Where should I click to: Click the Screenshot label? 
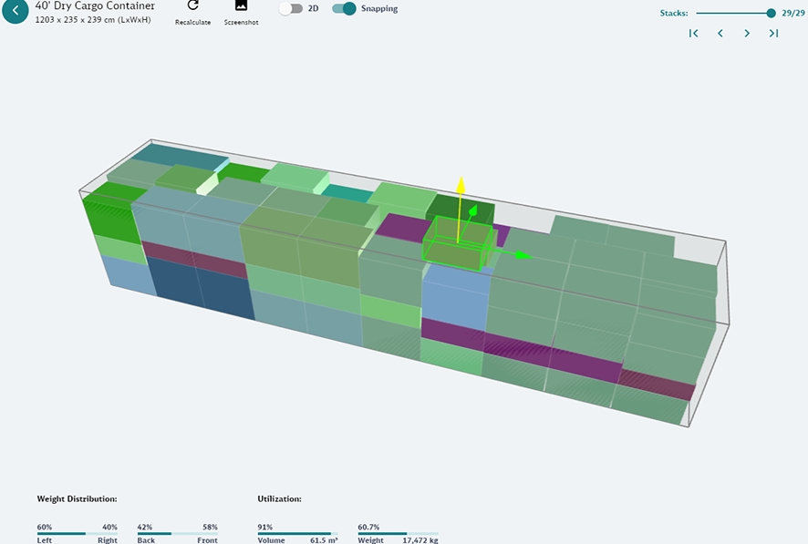[x=241, y=22]
